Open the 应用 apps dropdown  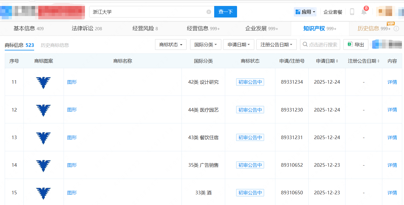[305, 12]
